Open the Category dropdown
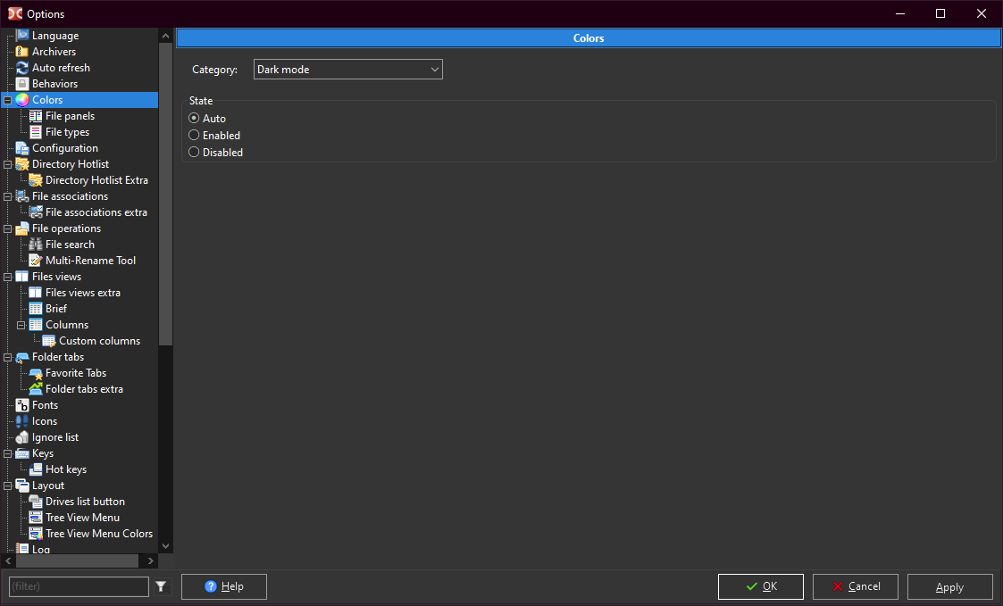This screenshot has width=1003, height=606. pyautogui.click(x=347, y=70)
